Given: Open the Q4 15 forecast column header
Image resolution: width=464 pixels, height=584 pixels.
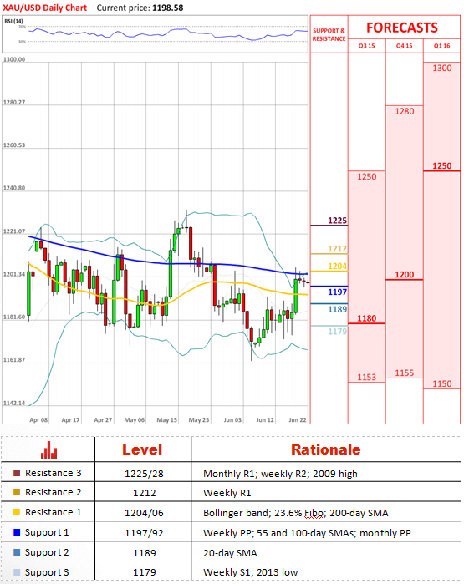Looking at the screenshot, I should click(x=405, y=46).
